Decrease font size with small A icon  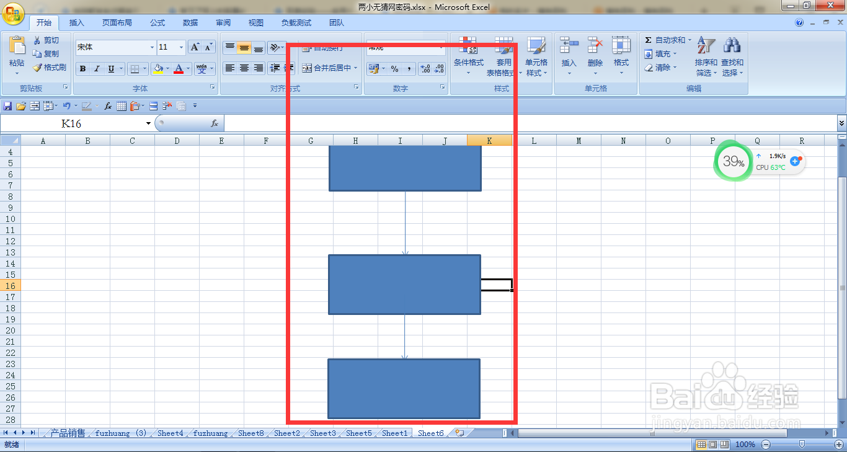click(209, 47)
